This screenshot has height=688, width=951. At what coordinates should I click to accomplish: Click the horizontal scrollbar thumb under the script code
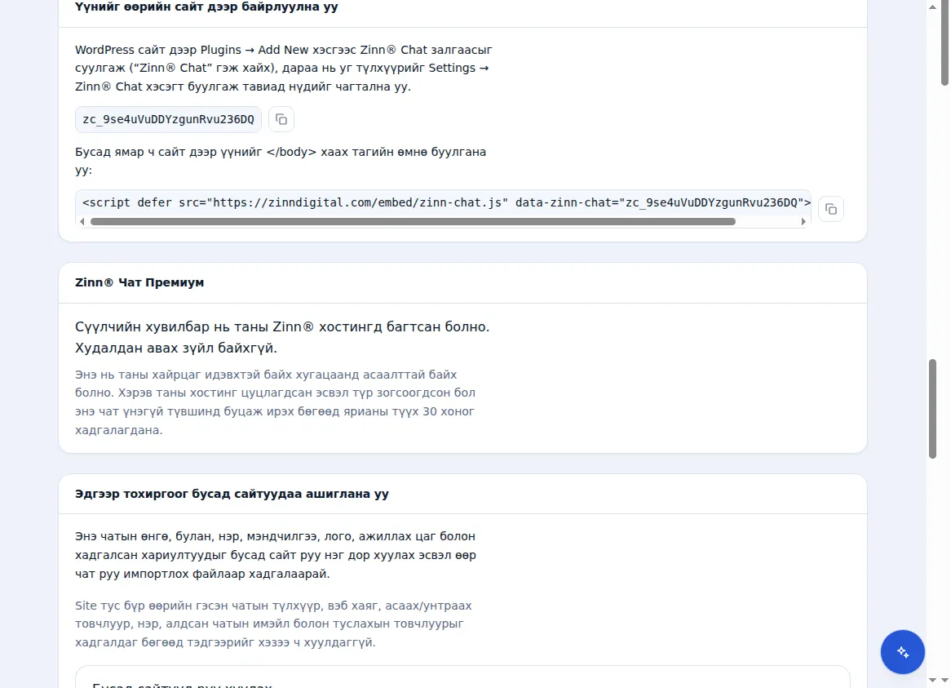click(x=413, y=222)
